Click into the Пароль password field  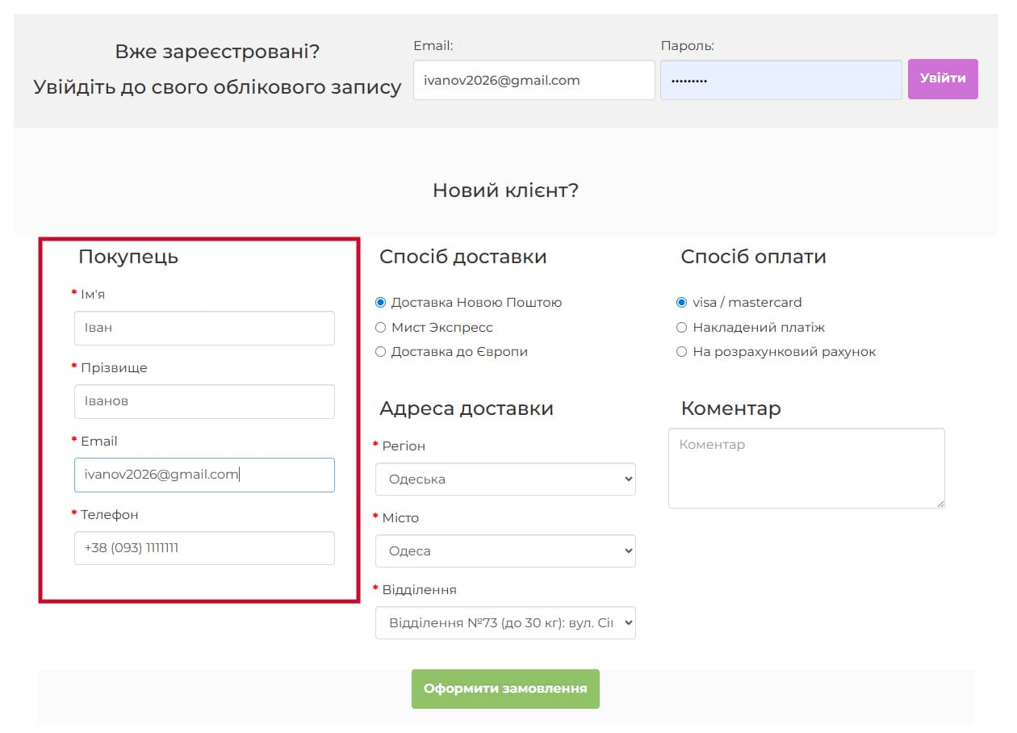(x=781, y=80)
